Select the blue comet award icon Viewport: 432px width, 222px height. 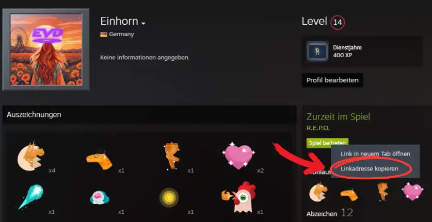31,197
